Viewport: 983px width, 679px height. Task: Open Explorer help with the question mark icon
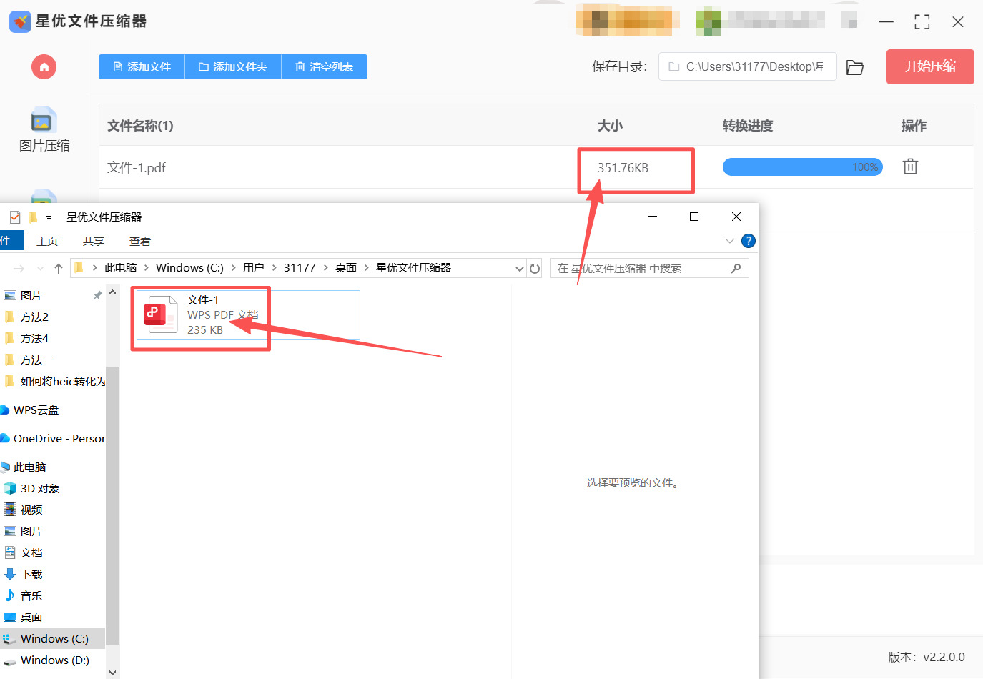(x=749, y=241)
